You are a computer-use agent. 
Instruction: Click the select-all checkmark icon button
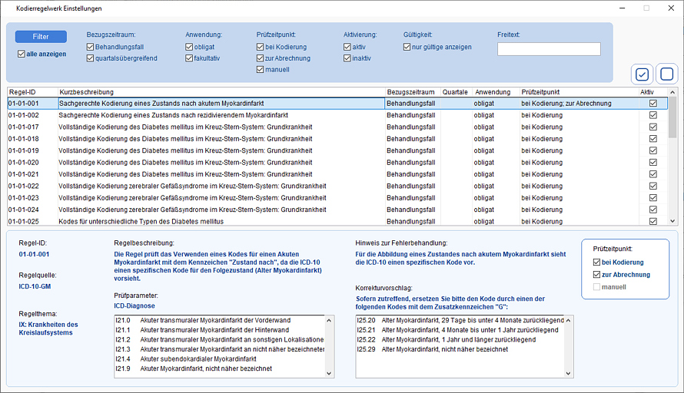click(642, 74)
